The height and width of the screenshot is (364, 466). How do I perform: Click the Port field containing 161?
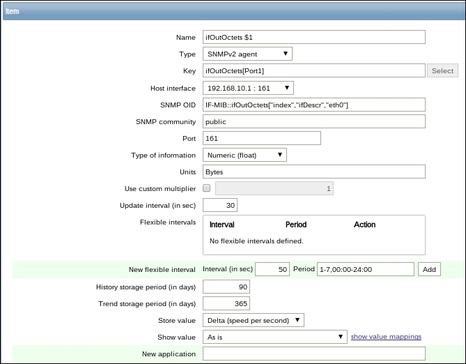click(x=261, y=138)
